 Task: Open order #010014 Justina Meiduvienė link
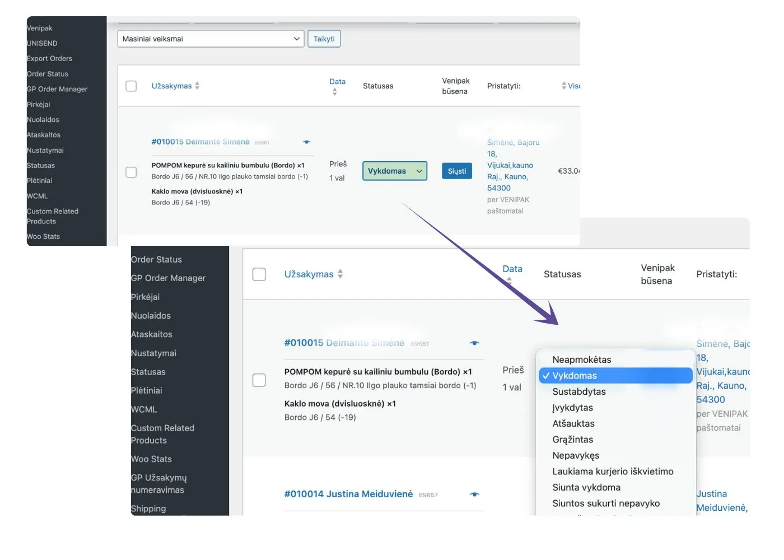click(349, 494)
